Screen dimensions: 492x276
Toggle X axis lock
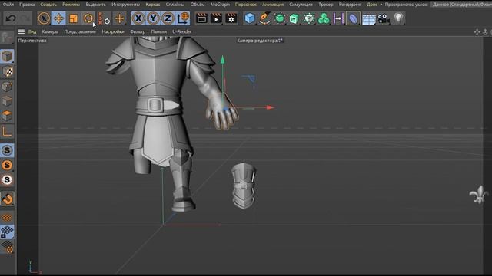[x=138, y=18]
